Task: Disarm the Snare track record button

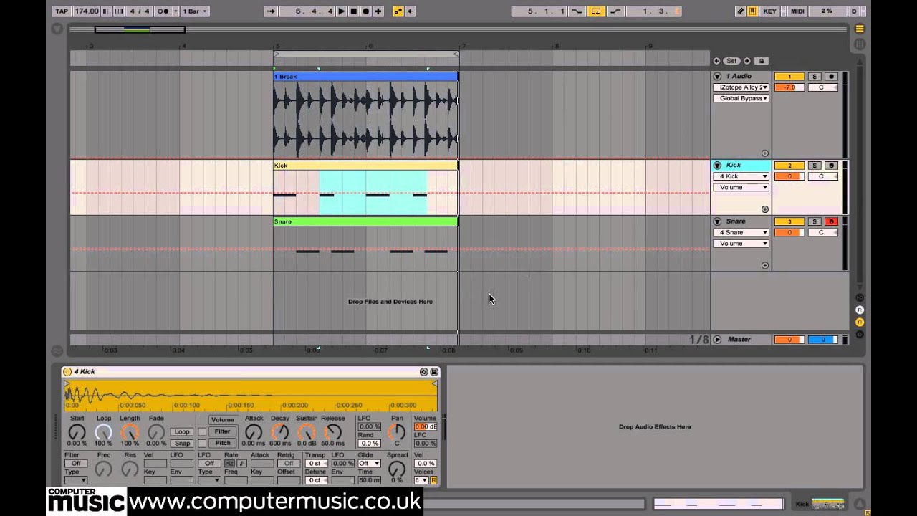Action: 831,221
